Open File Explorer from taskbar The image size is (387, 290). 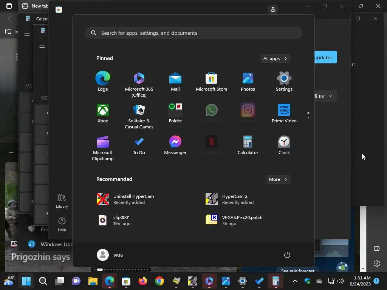click(93, 281)
